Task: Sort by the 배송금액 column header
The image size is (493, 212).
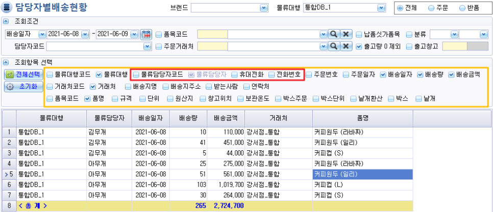Action: (x=226, y=118)
